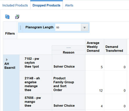129x111 pixels.
Task: Select the Dropped Products tab
Action: 46,5
